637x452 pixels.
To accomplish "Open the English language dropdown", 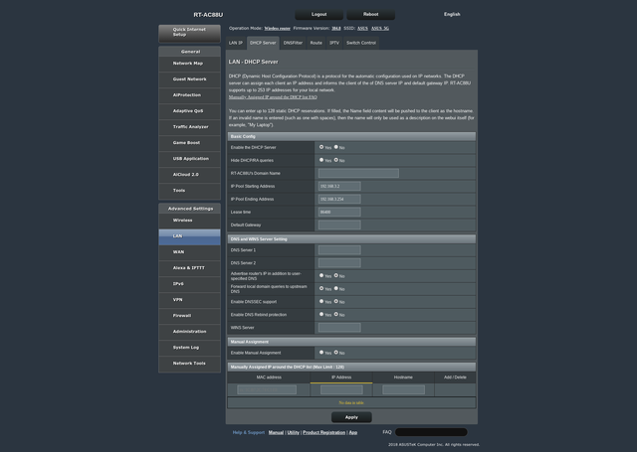I will pyautogui.click(x=452, y=15).
